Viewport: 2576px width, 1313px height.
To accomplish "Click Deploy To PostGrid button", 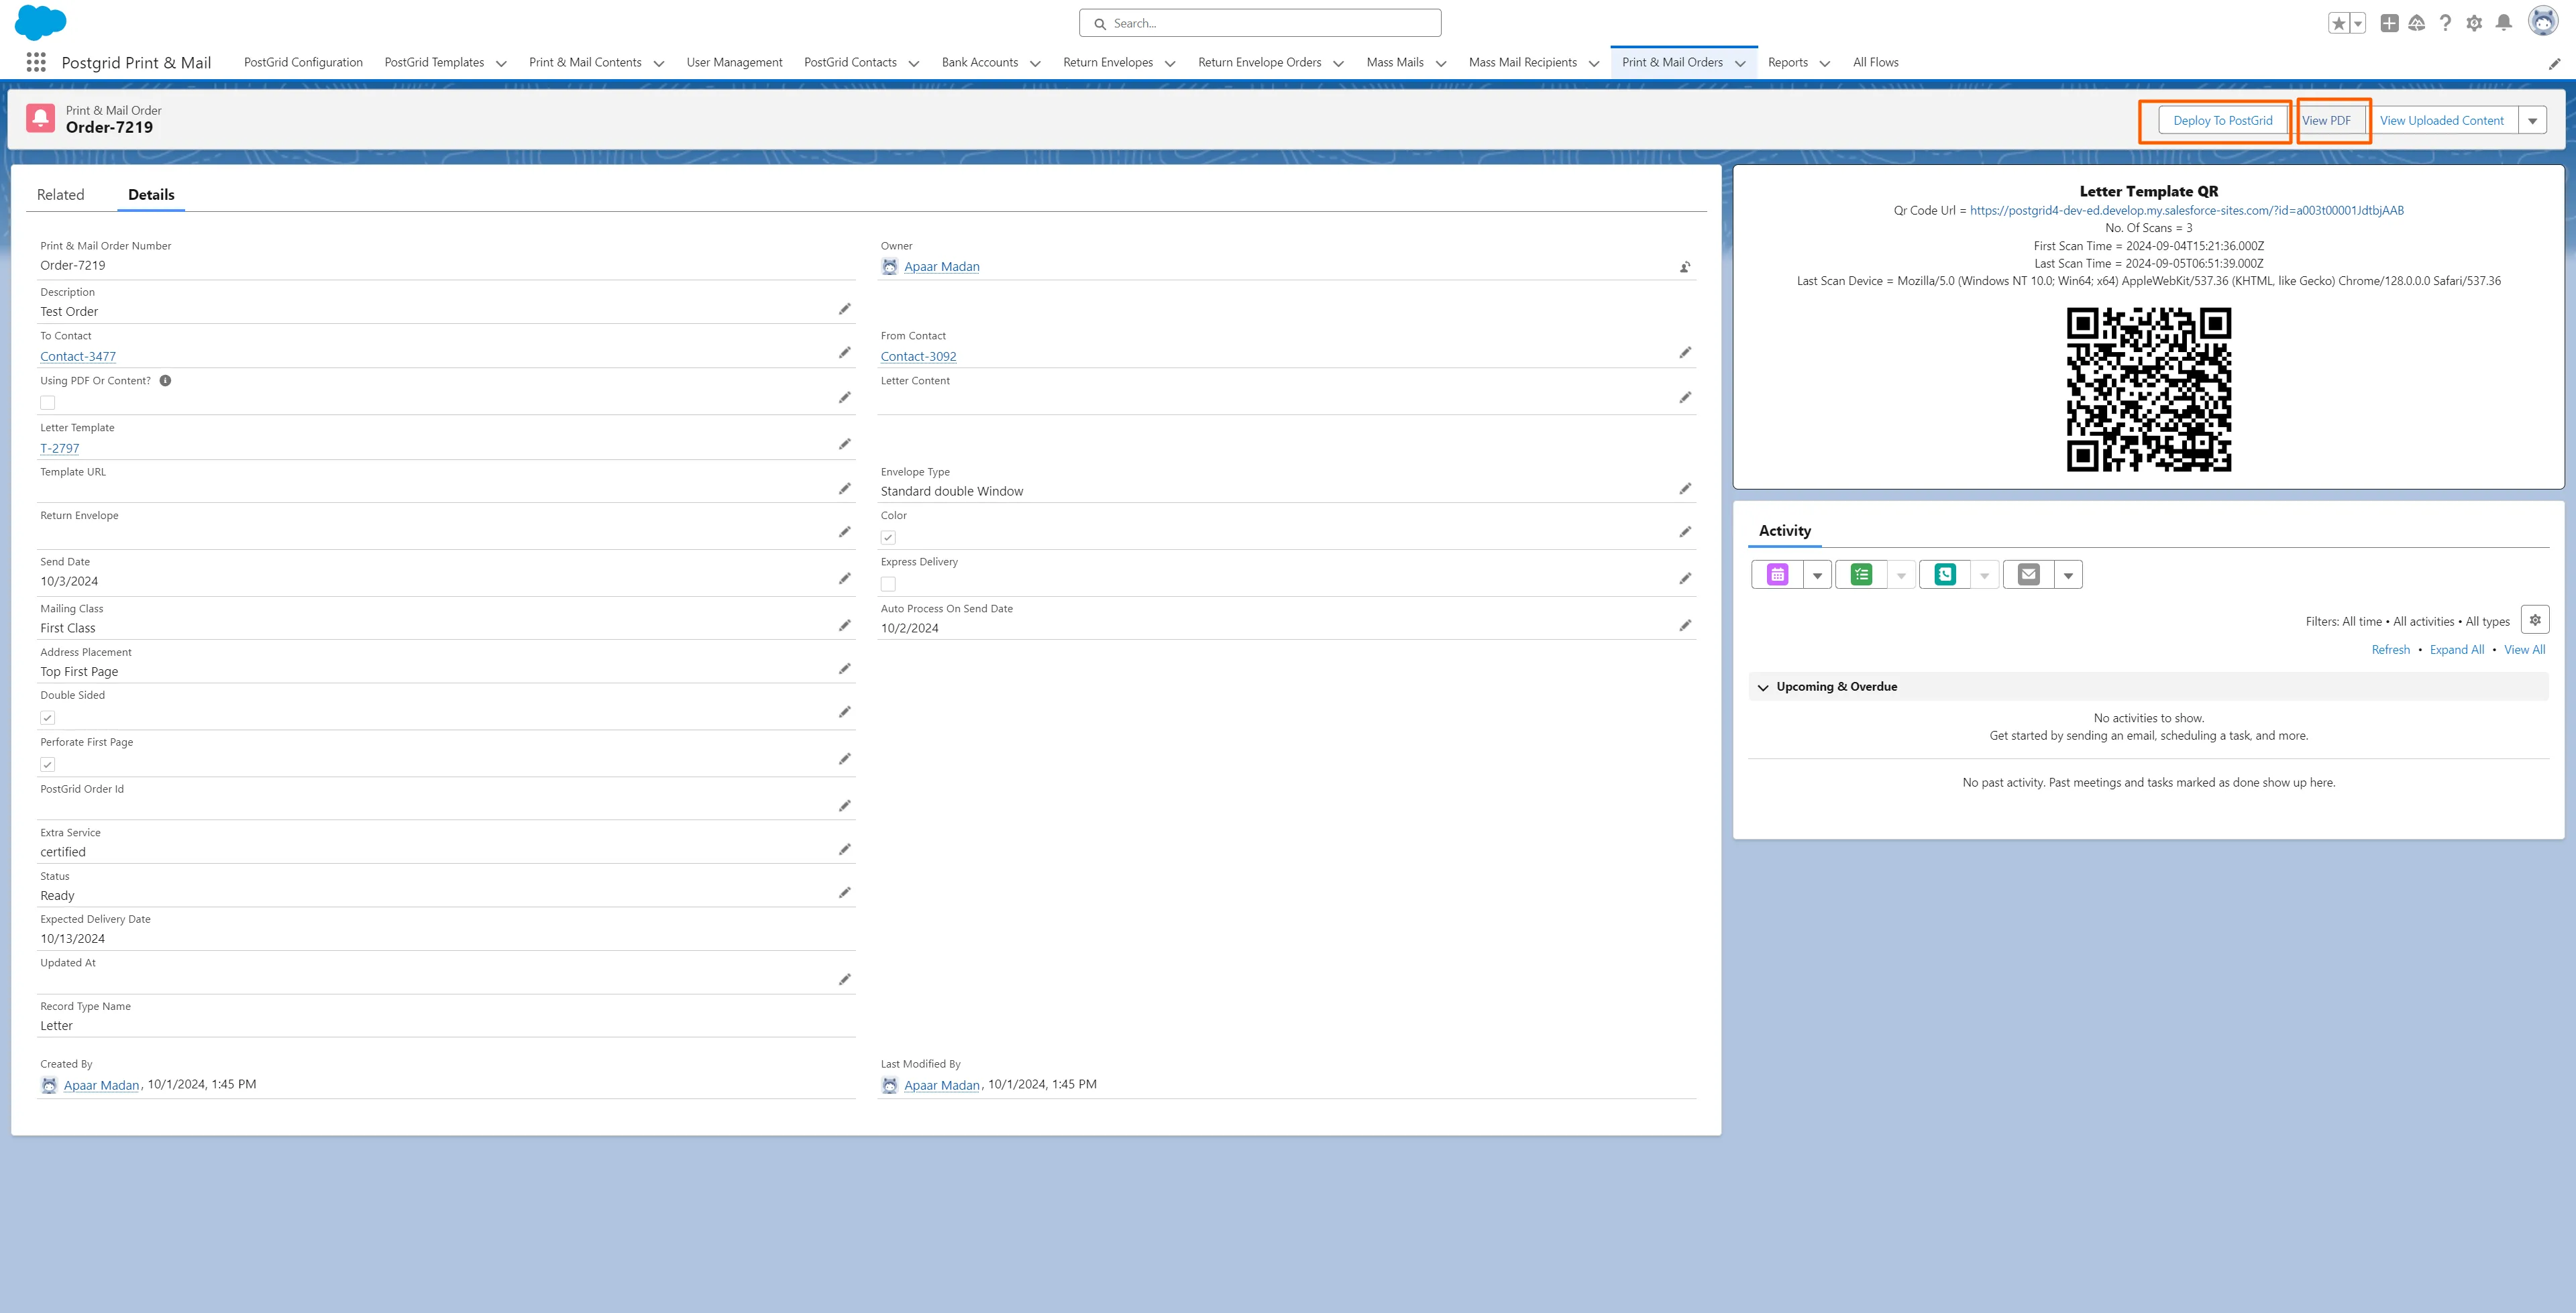I will click(x=2222, y=121).
